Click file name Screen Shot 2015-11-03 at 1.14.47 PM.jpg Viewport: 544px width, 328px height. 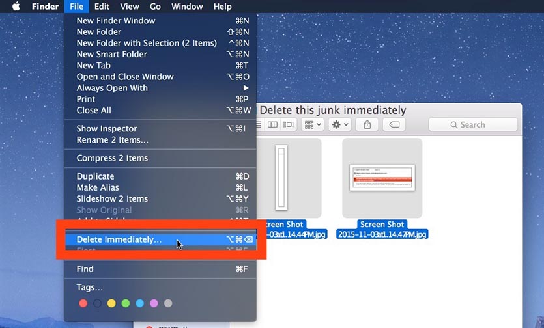pyautogui.click(x=382, y=229)
